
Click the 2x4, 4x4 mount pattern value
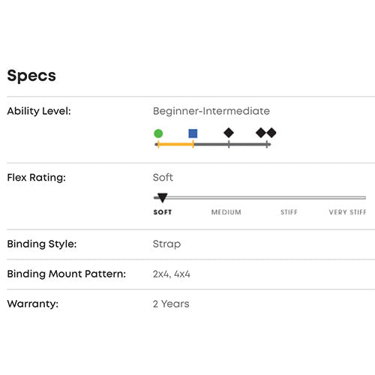pyautogui.click(x=172, y=274)
